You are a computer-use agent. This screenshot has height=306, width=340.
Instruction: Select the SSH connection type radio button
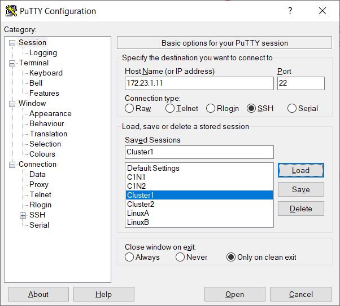click(x=251, y=109)
